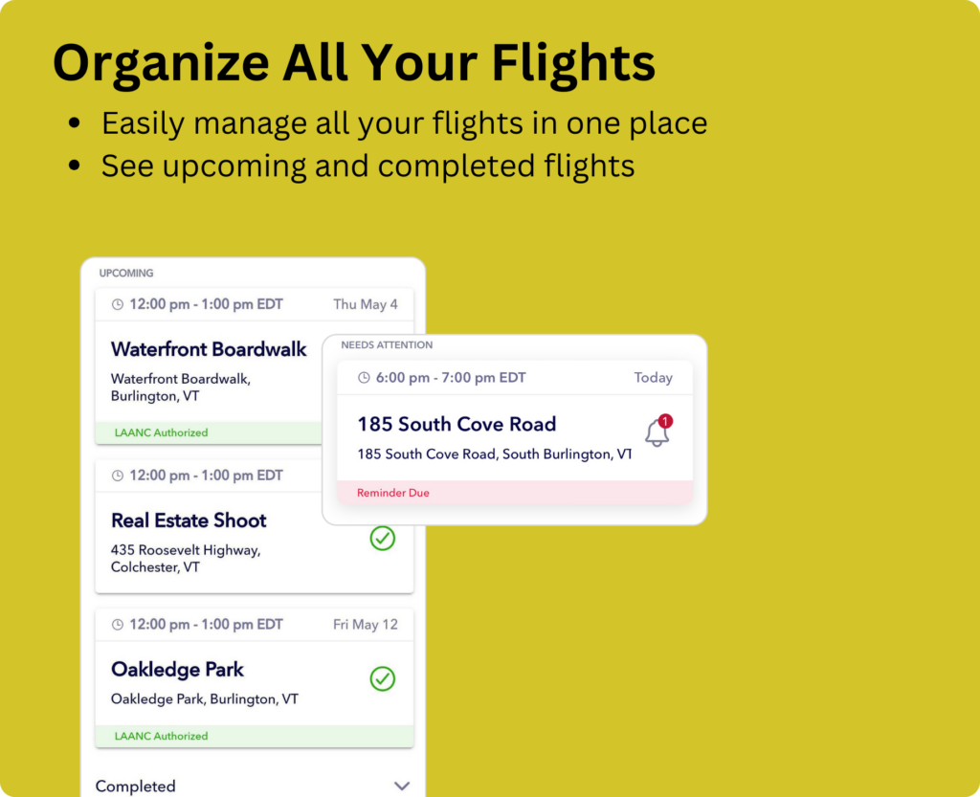
Task: Select the NEEDS ATTENTION section header
Action: pos(387,344)
